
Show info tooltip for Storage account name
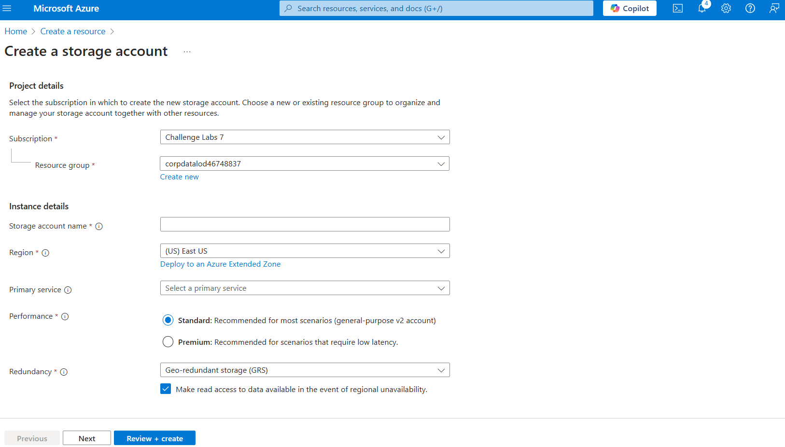tap(99, 226)
